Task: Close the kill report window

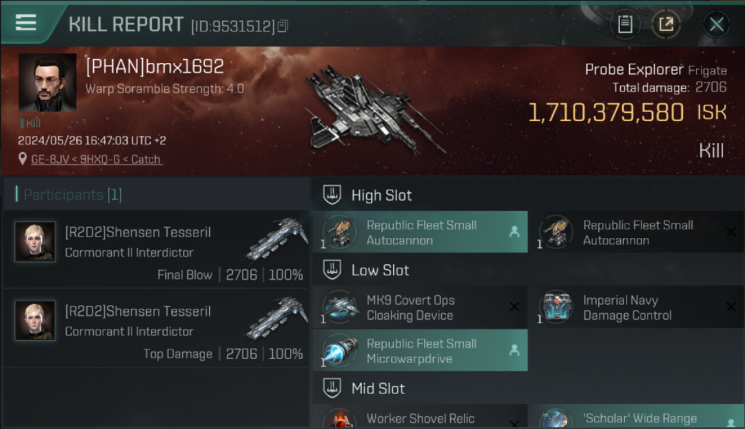Action: pos(716,24)
